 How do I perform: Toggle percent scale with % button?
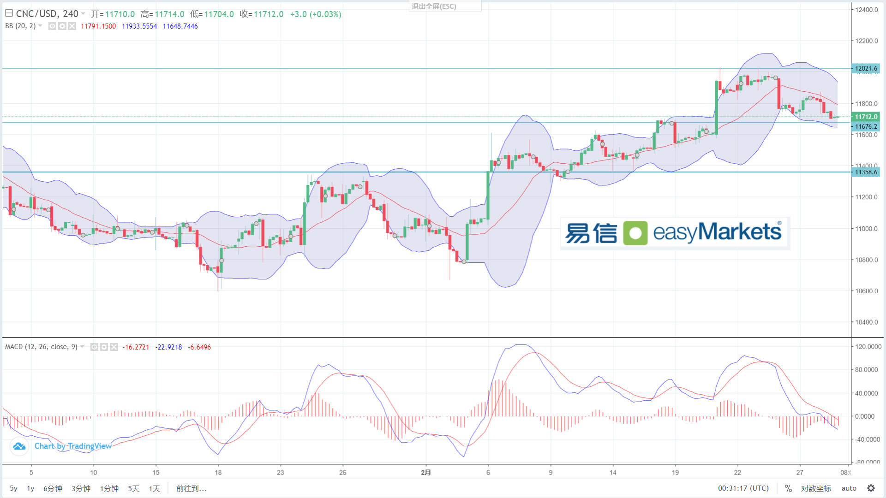coord(788,488)
